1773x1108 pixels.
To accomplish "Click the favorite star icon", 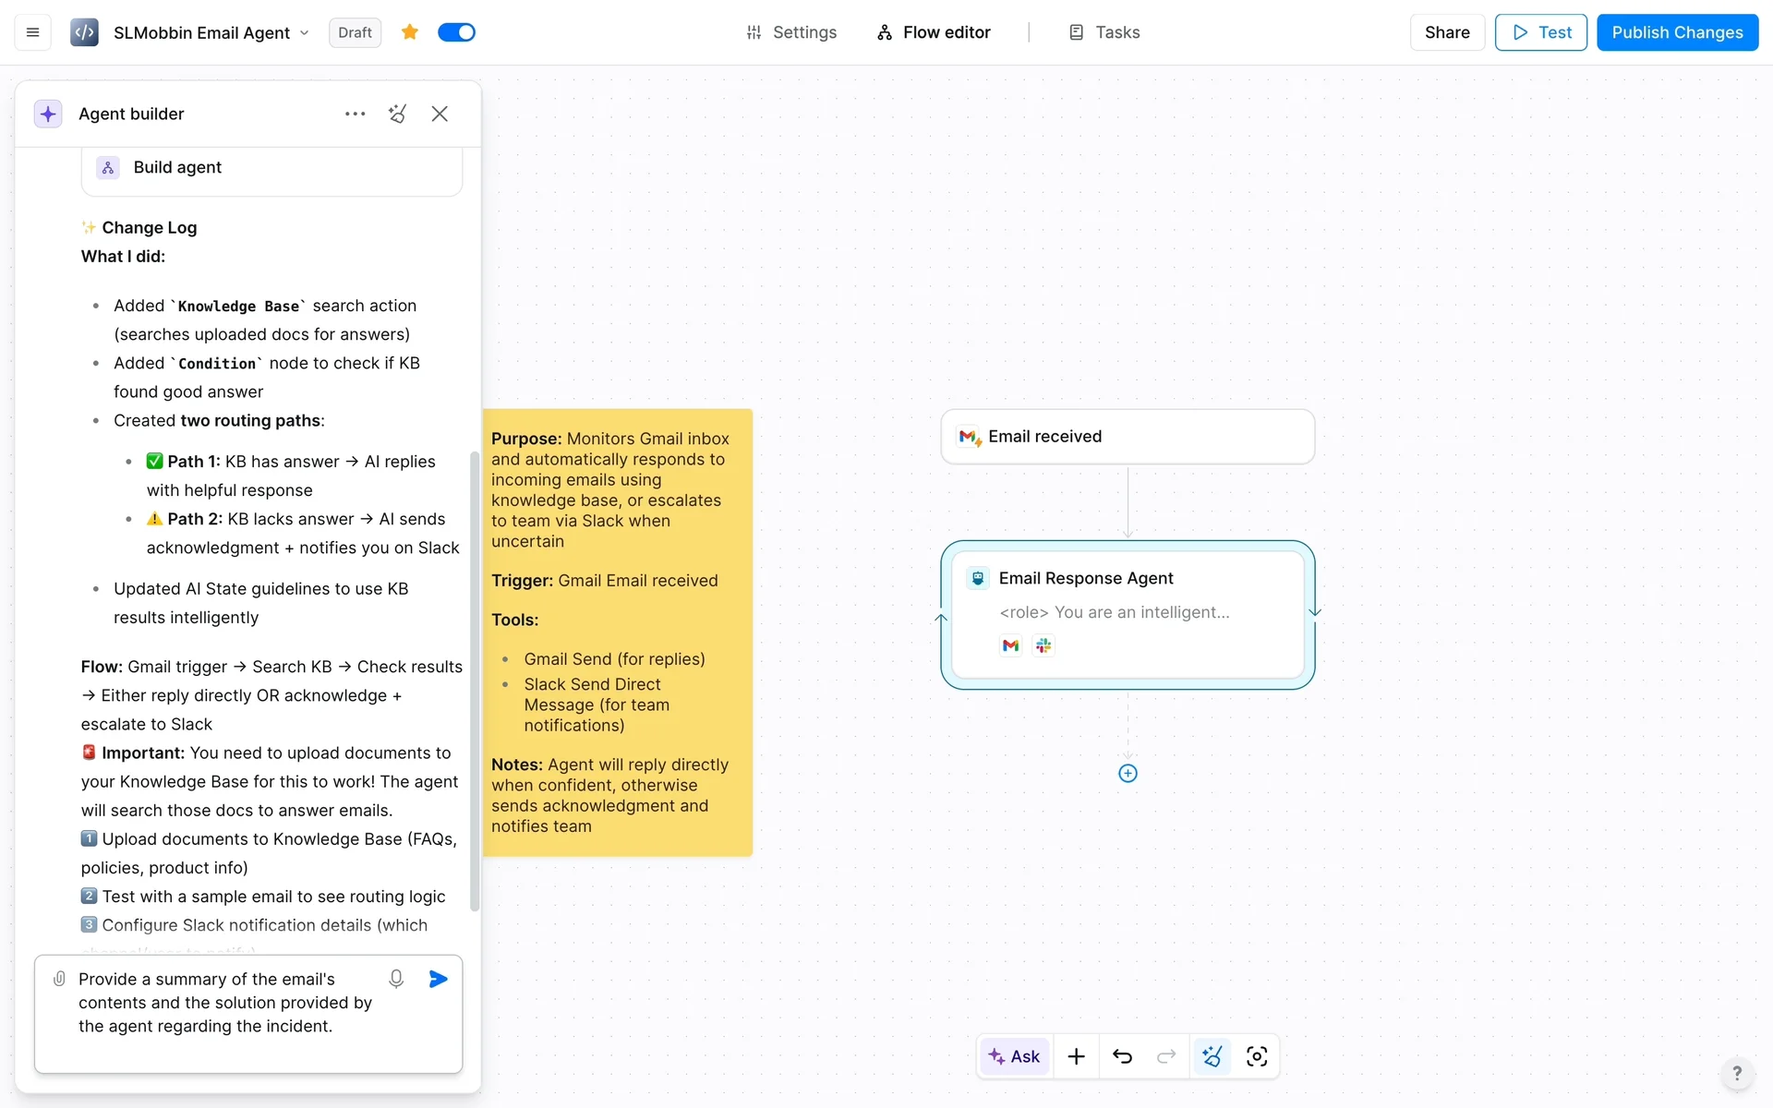I will (410, 32).
